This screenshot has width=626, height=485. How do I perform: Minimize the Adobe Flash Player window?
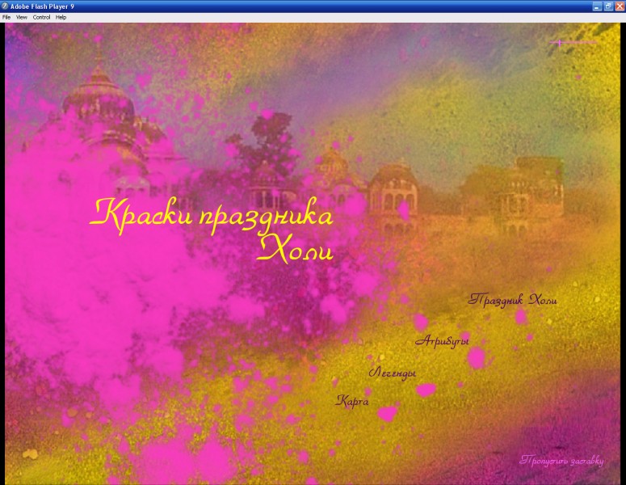(x=597, y=6)
